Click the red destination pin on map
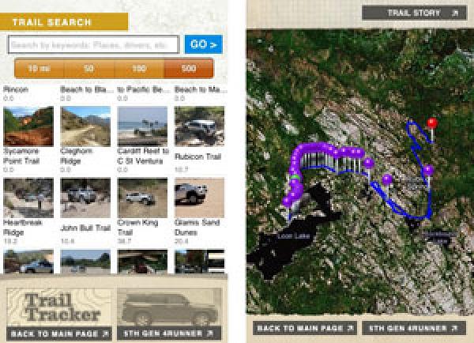The width and height of the screenshot is (474, 343). coord(432,123)
